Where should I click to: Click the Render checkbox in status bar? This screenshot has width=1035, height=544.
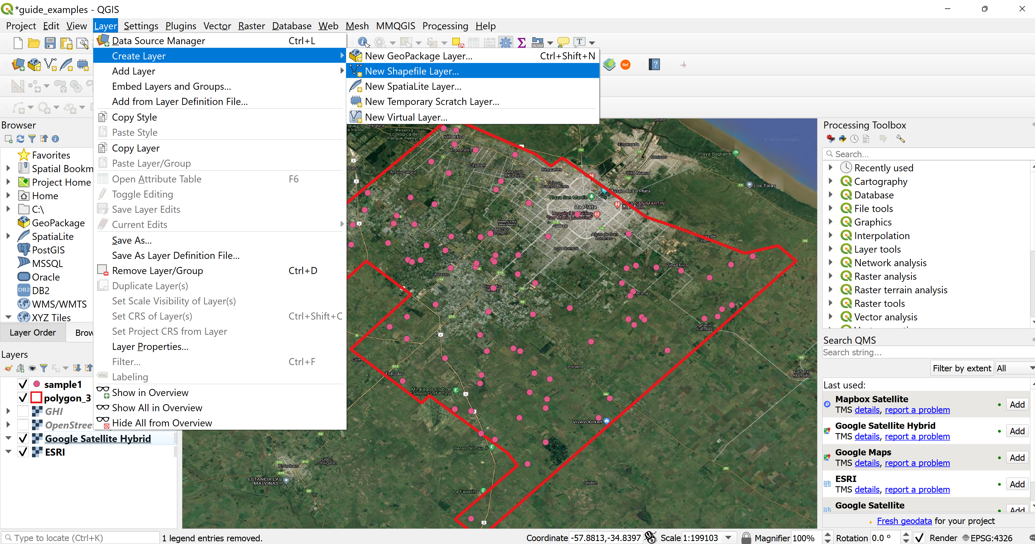923,538
